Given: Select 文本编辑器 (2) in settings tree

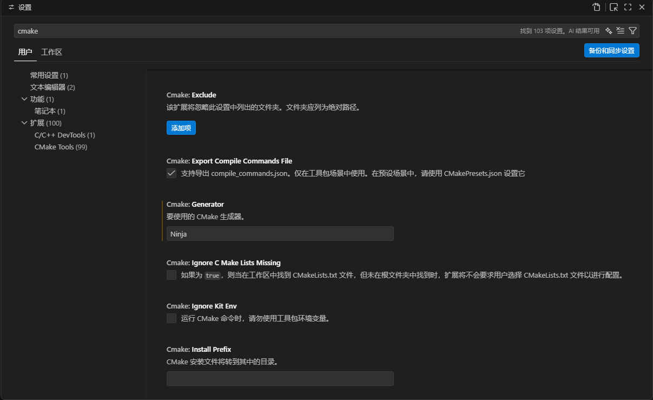Looking at the screenshot, I should 52,87.
